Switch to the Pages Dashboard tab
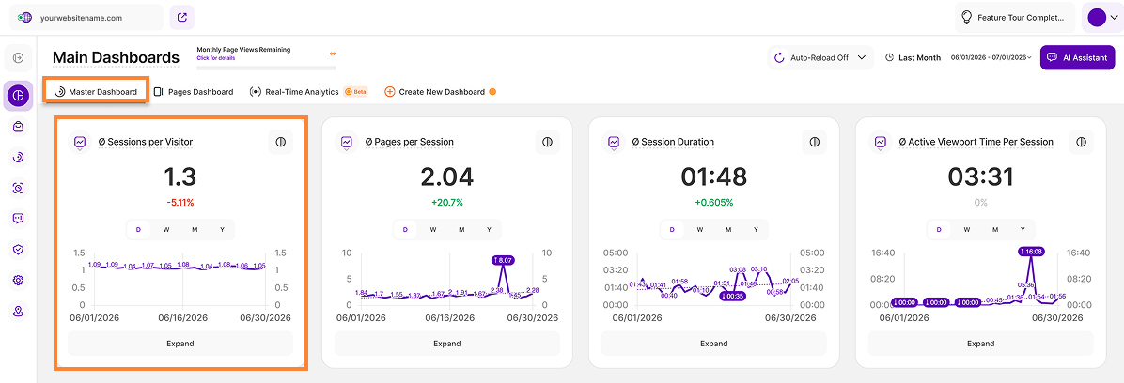 (195, 92)
